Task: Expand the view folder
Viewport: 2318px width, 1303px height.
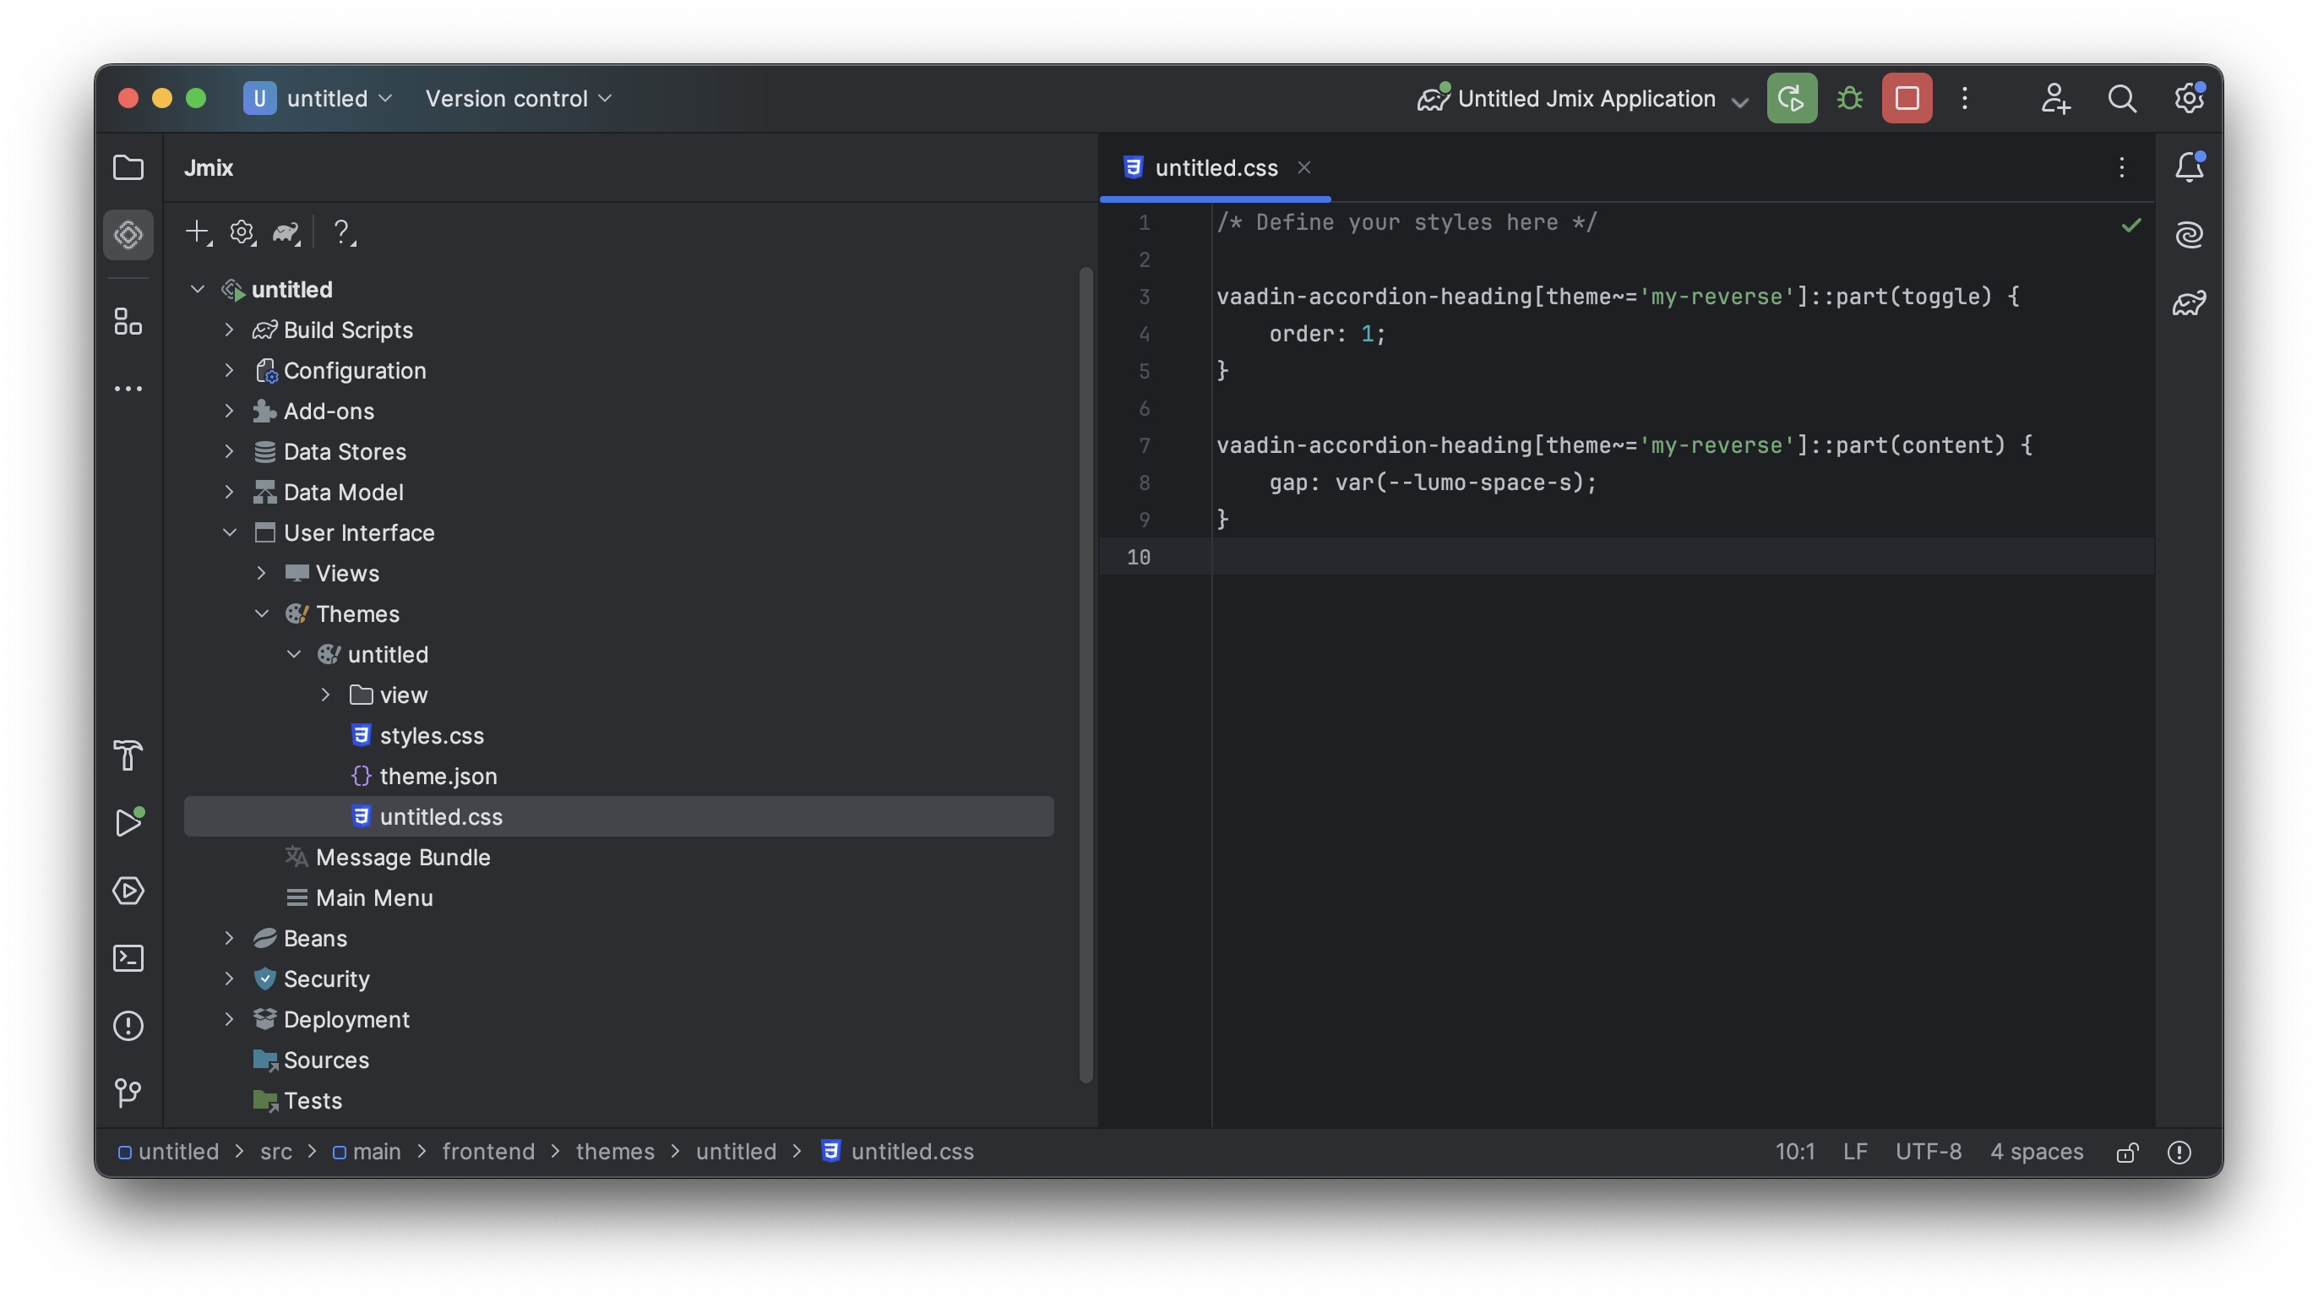Action: (326, 695)
